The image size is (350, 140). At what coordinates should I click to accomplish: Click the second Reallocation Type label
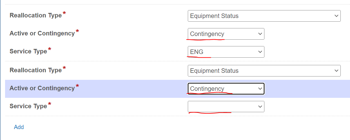35,70
